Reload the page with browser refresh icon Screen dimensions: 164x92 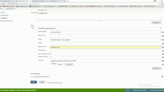pos(4,4)
